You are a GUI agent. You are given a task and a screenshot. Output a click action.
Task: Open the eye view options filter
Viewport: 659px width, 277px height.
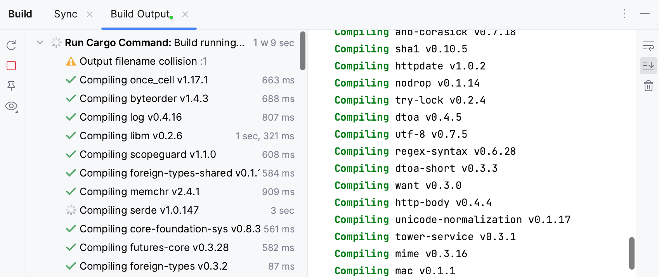[11, 106]
